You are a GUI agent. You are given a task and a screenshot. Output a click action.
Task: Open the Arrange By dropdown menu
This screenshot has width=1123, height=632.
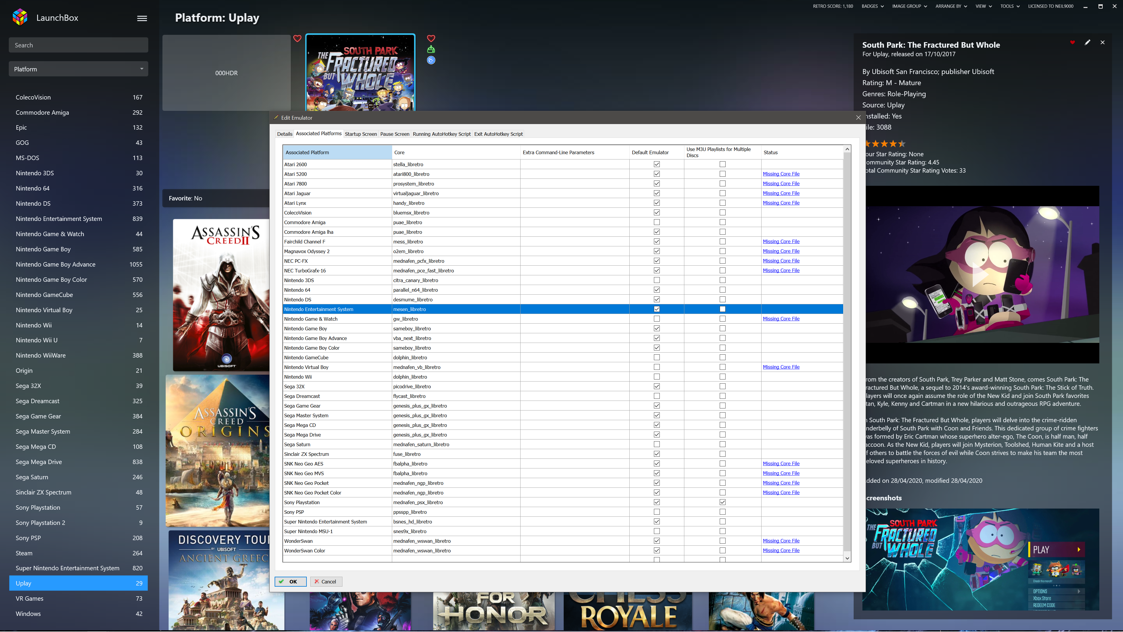pos(951,6)
